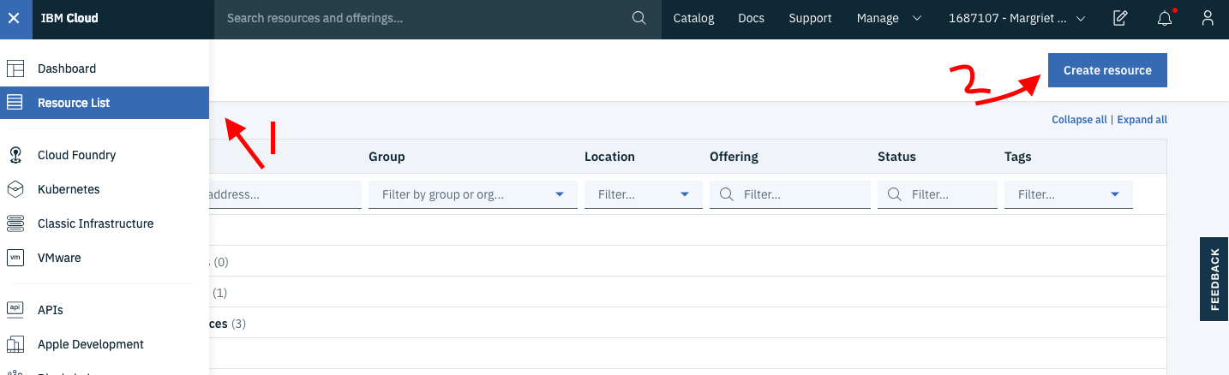The height and width of the screenshot is (375, 1229).
Task: Open the cost estimator edit icon
Action: [1120, 18]
